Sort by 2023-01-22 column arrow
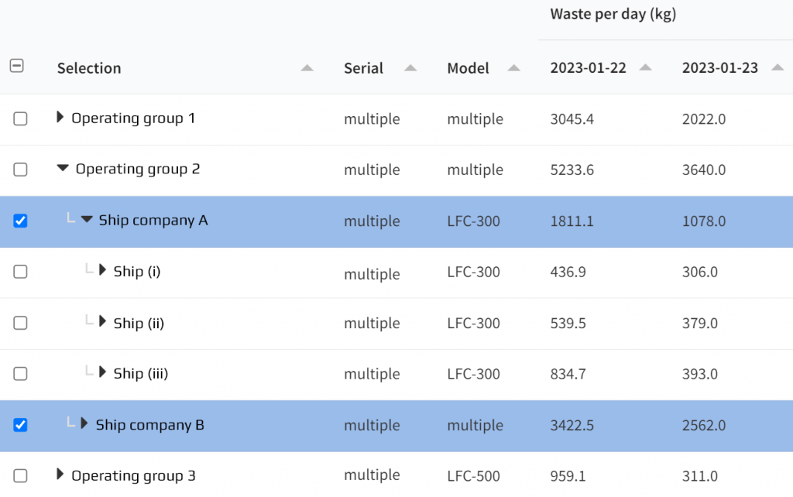The image size is (793, 497). (x=645, y=68)
